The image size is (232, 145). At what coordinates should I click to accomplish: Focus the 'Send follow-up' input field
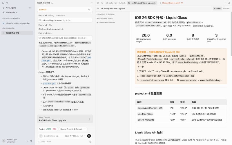click(x=51, y=136)
